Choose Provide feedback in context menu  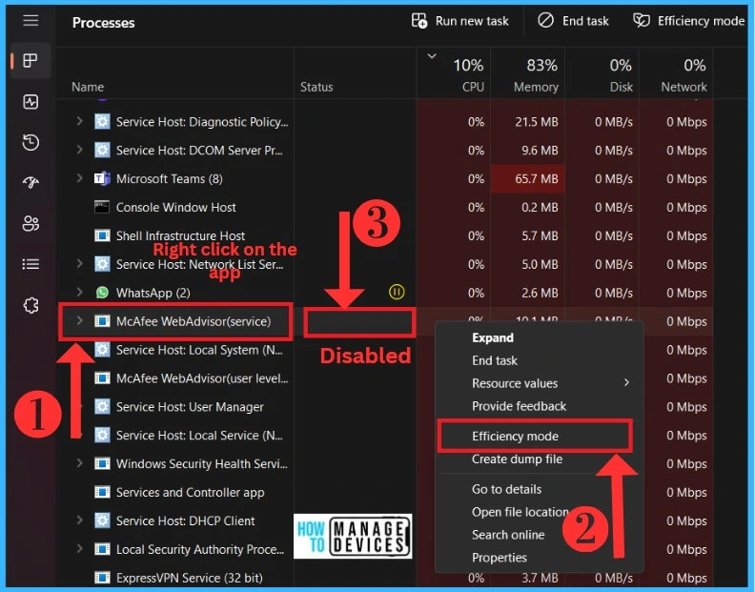(x=519, y=406)
